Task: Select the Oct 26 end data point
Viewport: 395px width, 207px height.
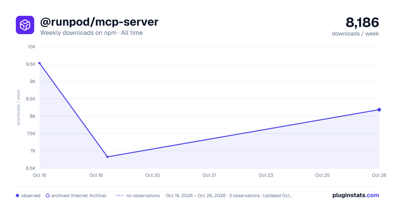Action: pyautogui.click(x=379, y=110)
